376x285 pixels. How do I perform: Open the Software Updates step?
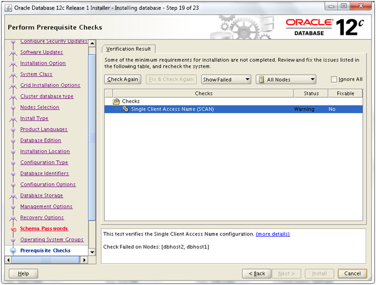[x=42, y=52]
